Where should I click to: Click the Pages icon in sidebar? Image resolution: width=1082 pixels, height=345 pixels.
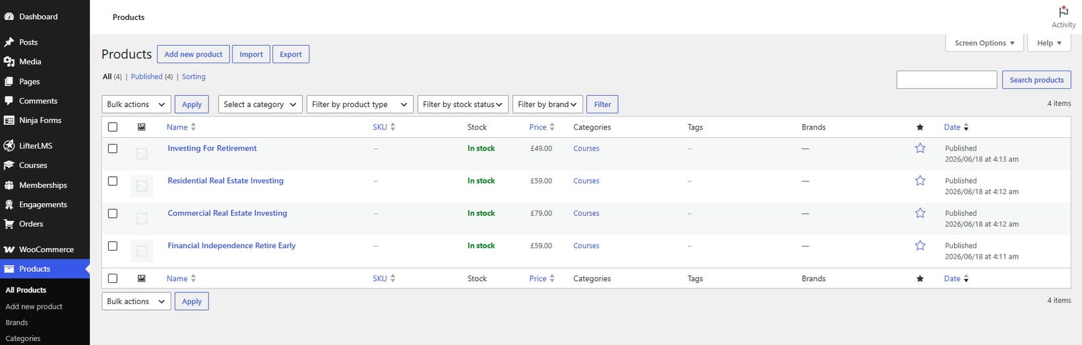(9, 82)
